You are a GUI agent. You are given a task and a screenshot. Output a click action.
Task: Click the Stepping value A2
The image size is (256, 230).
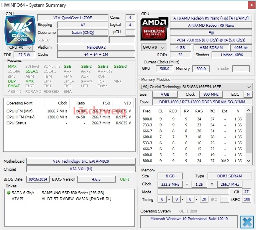pyautogui.click(x=83, y=25)
